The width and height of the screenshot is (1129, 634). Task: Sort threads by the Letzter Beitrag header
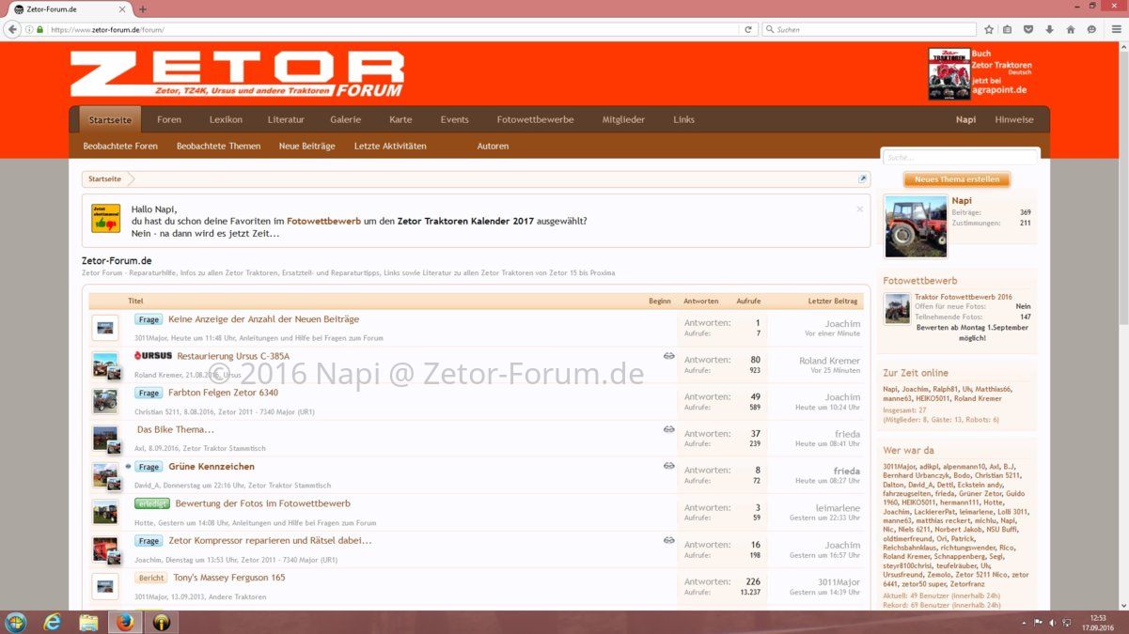(833, 301)
